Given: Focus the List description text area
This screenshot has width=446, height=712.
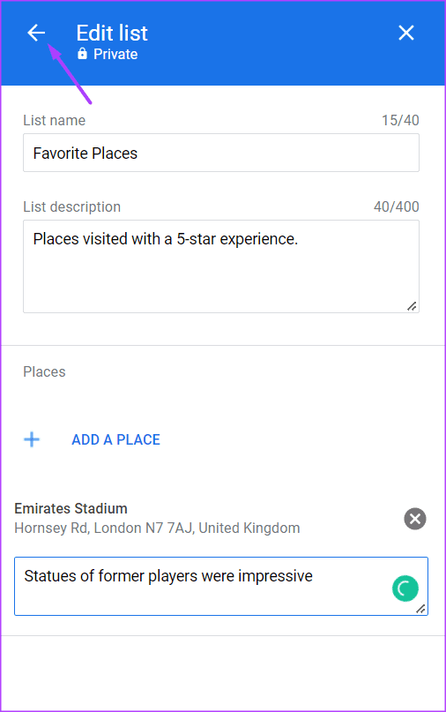Looking at the screenshot, I should click(221, 266).
